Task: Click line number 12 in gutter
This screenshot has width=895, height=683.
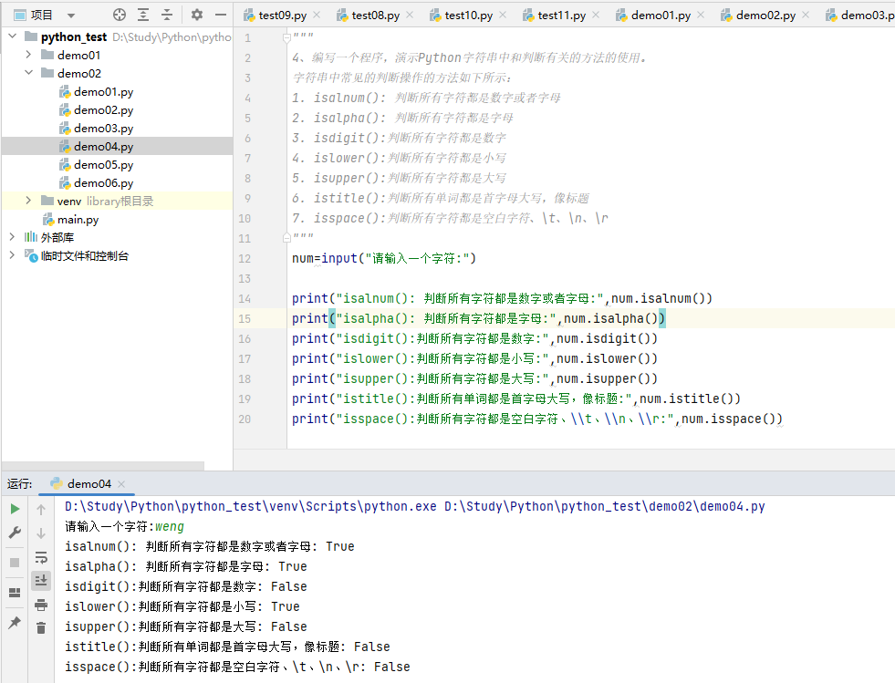Action: (245, 258)
